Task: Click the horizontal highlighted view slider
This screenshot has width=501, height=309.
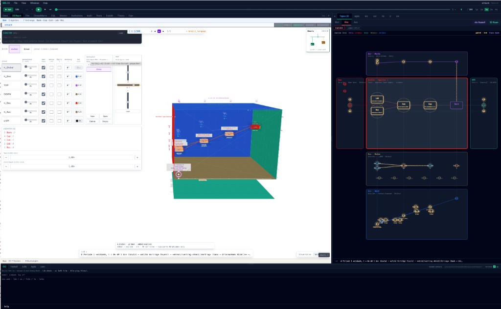Action: tap(128, 85)
